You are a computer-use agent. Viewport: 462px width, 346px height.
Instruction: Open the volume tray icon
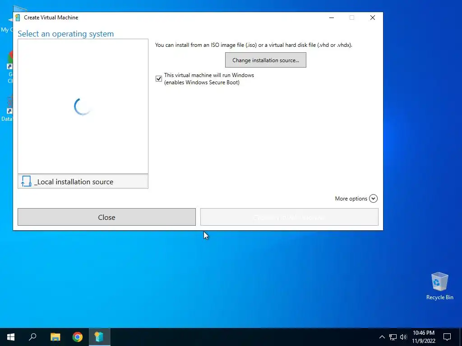[x=403, y=337]
